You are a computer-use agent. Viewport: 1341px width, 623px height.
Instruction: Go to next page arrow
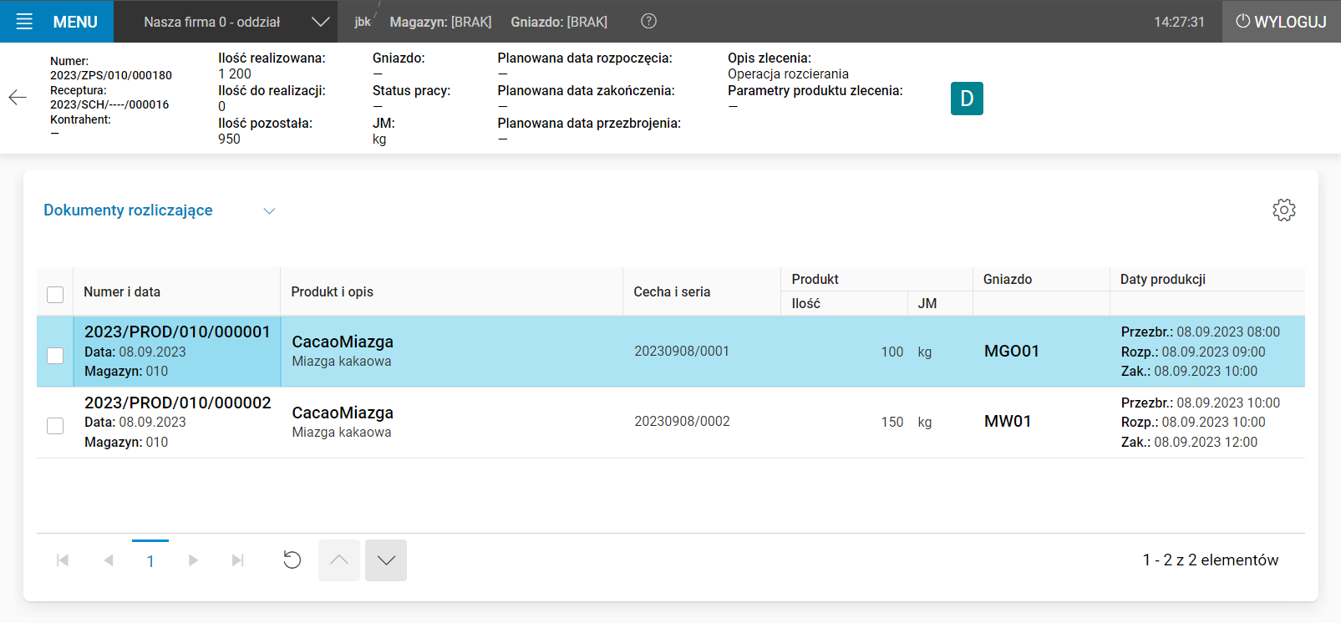[193, 560]
